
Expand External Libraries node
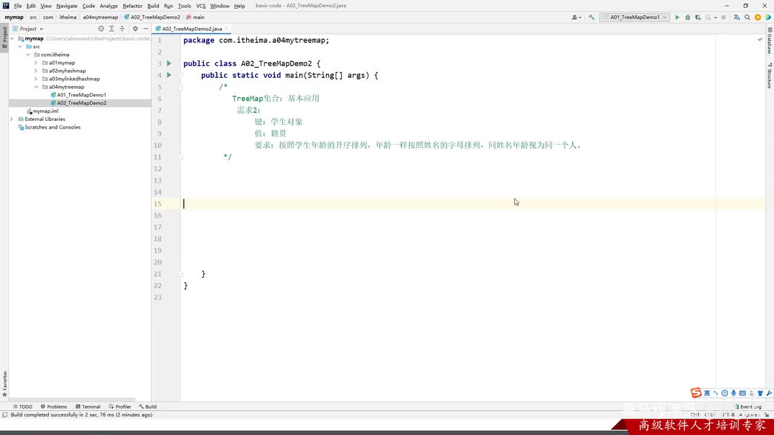(x=12, y=119)
